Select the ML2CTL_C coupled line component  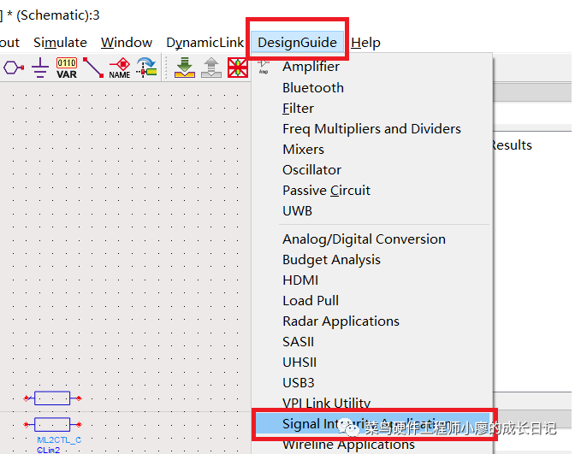coord(52,425)
